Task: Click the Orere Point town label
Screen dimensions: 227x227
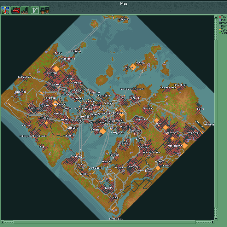Action: point(180,85)
